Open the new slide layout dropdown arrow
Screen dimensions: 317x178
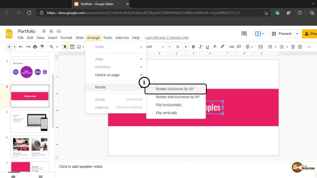15,47
